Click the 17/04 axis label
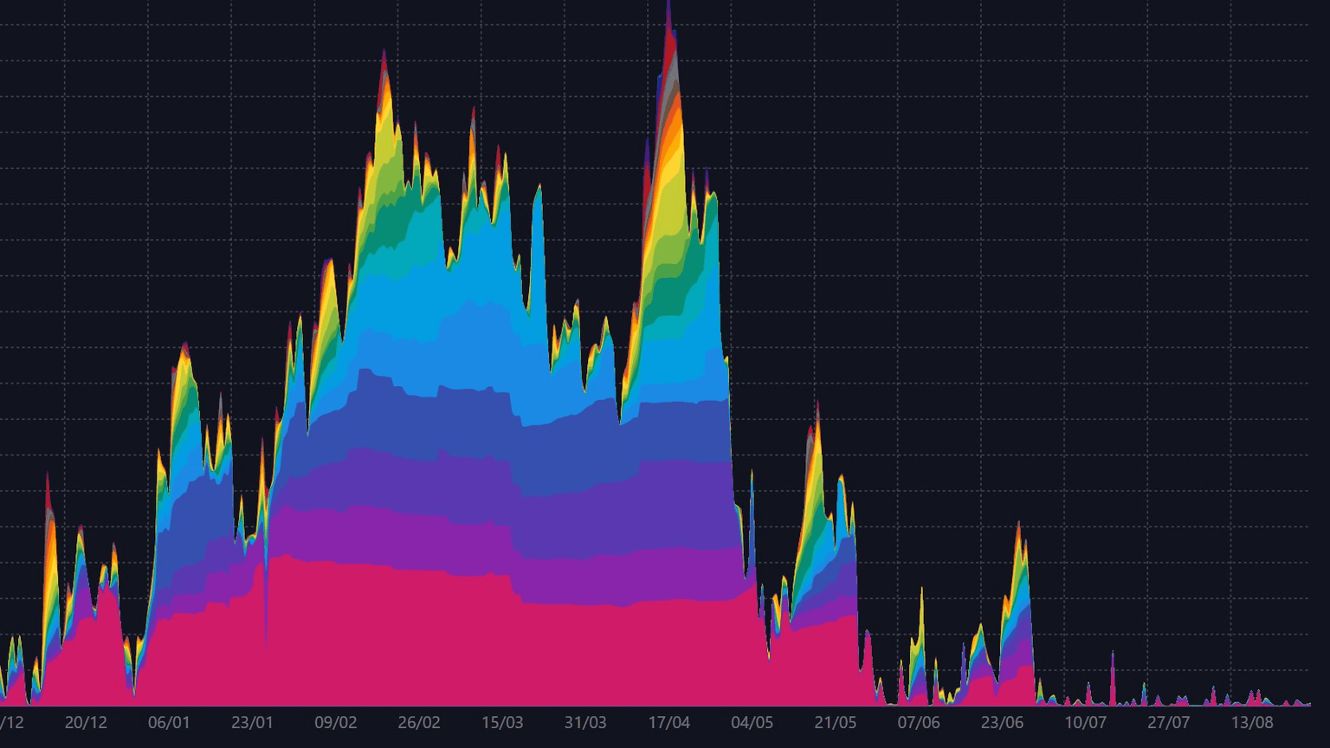The height and width of the screenshot is (748, 1330). tap(668, 719)
